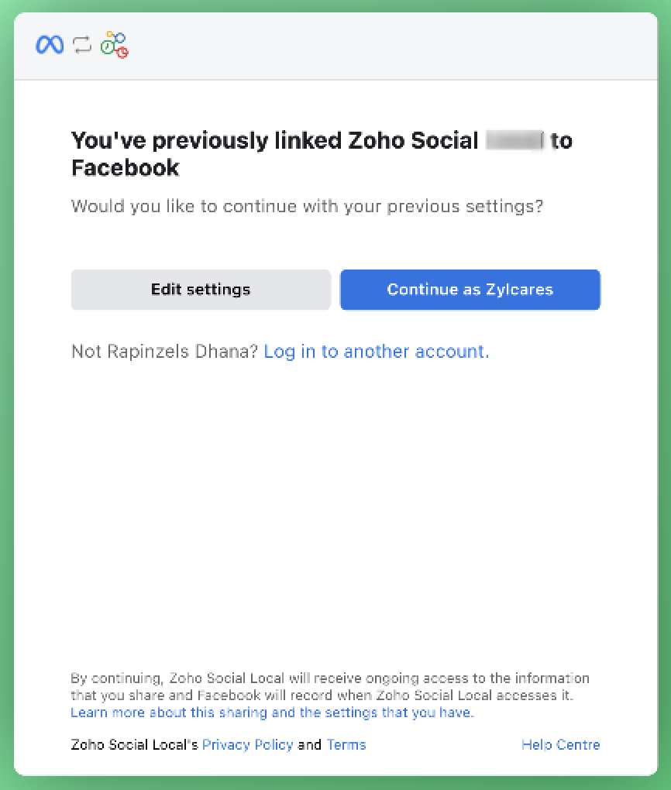671x790 pixels.
Task: Click the Zoho Social app icon
Action: (x=115, y=45)
